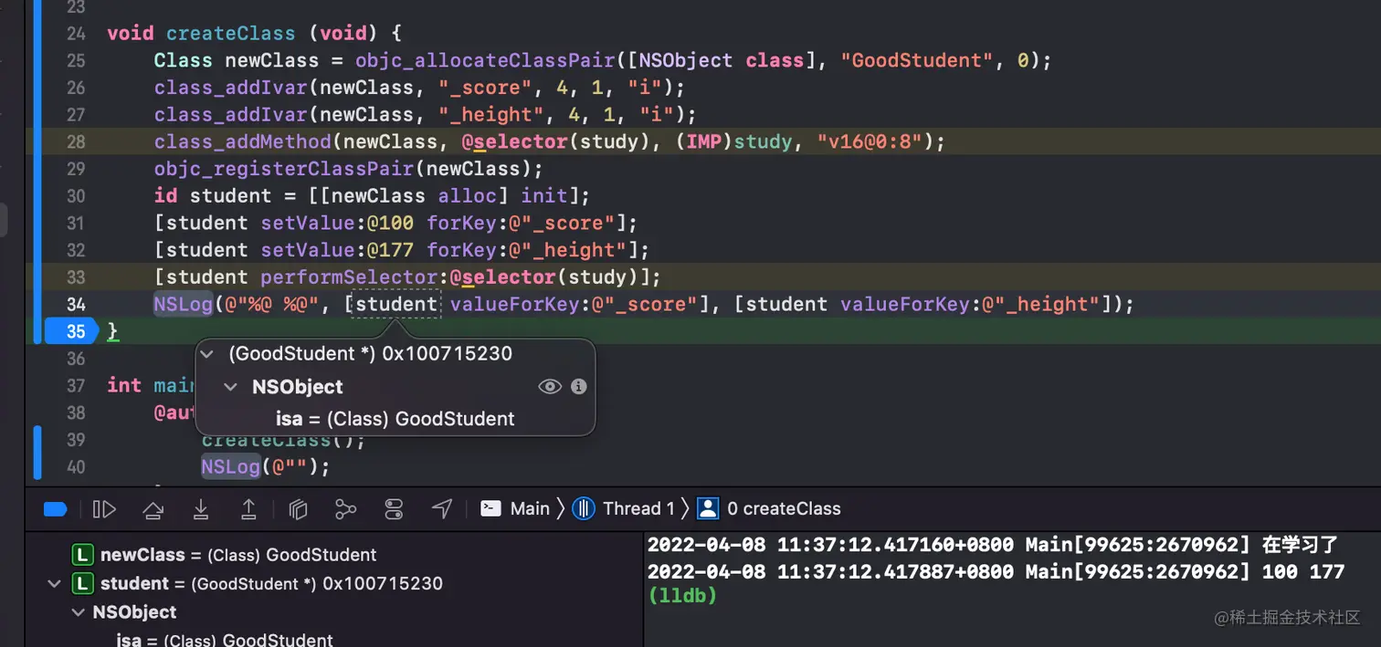Collapse NSObject in the variables view
Viewport: 1381px width, 647px height.
coord(78,612)
